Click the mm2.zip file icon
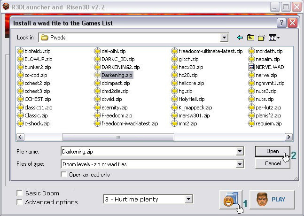 pyautogui.click(x=174, y=123)
